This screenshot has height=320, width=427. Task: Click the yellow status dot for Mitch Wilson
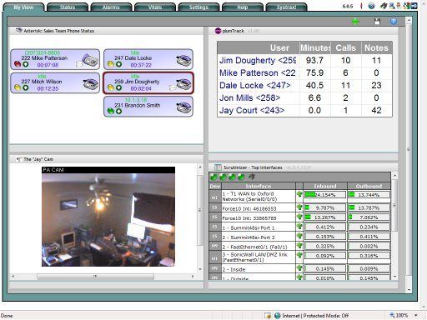pos(18,87)
